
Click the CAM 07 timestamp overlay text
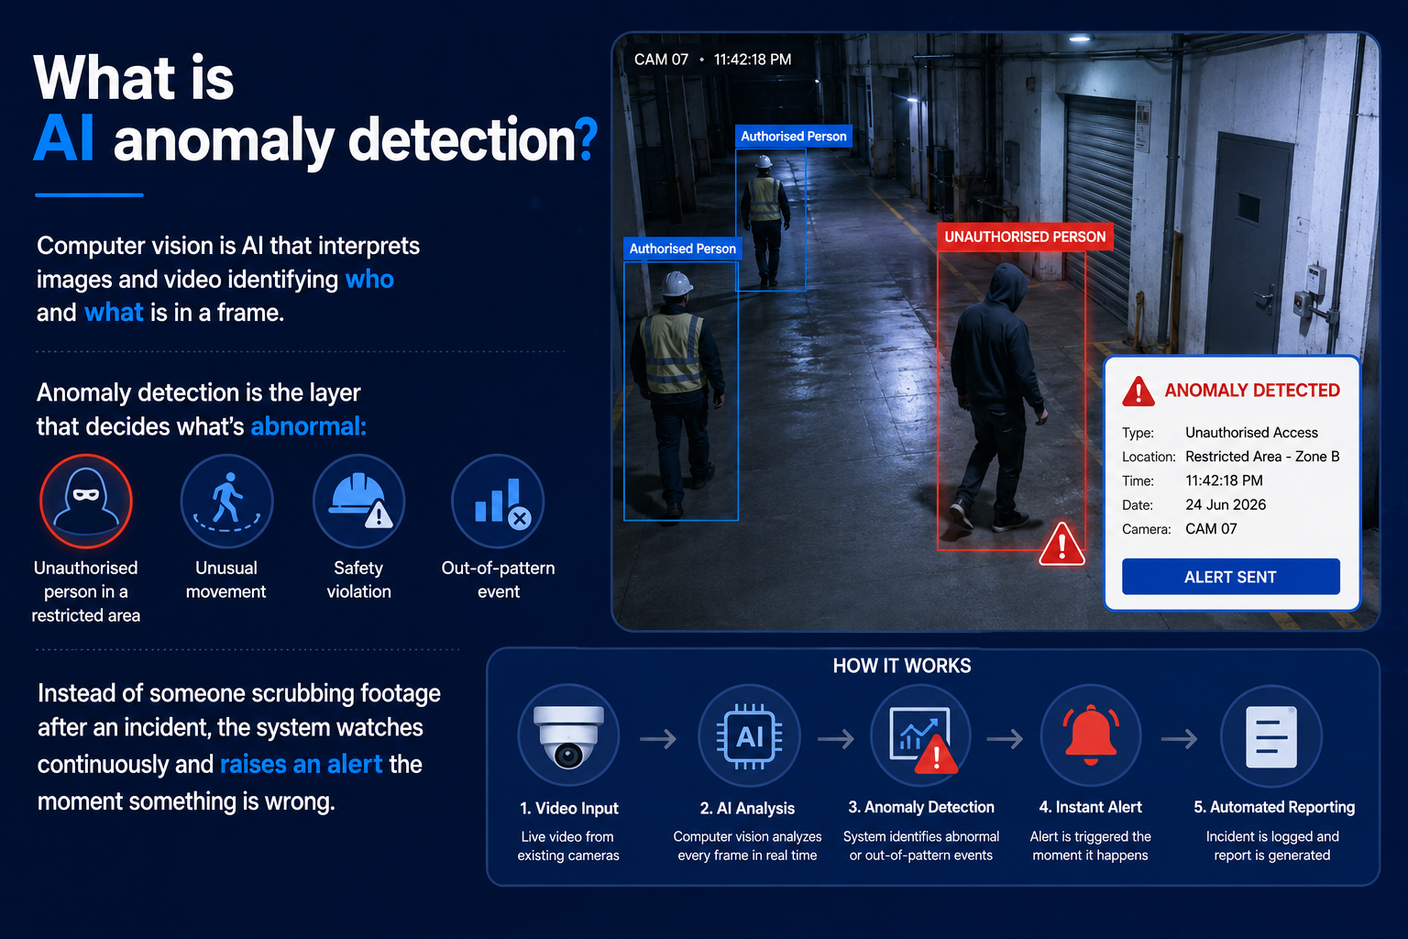click(x=712, y=60)
